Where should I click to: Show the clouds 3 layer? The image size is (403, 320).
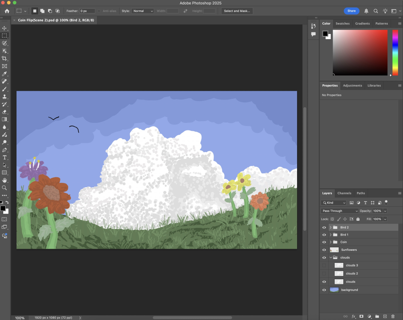point(324,265)
